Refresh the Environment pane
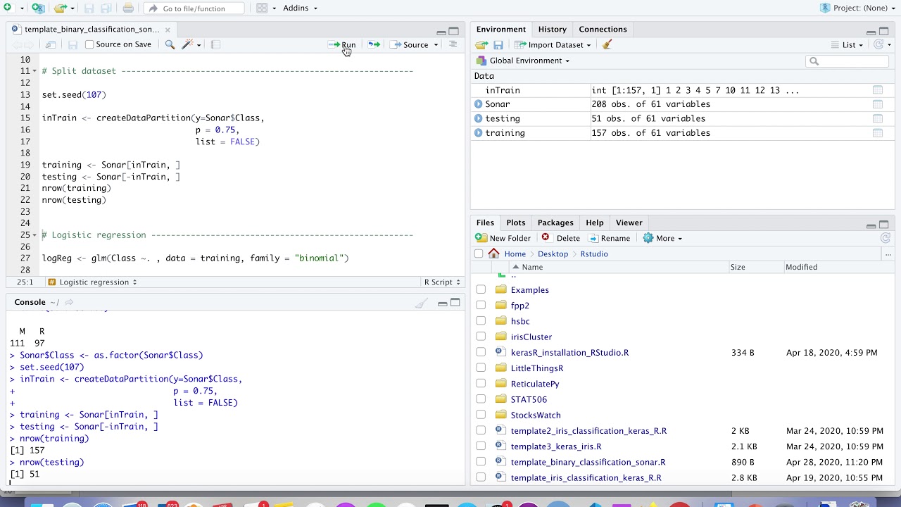 [x=878, y=44]
